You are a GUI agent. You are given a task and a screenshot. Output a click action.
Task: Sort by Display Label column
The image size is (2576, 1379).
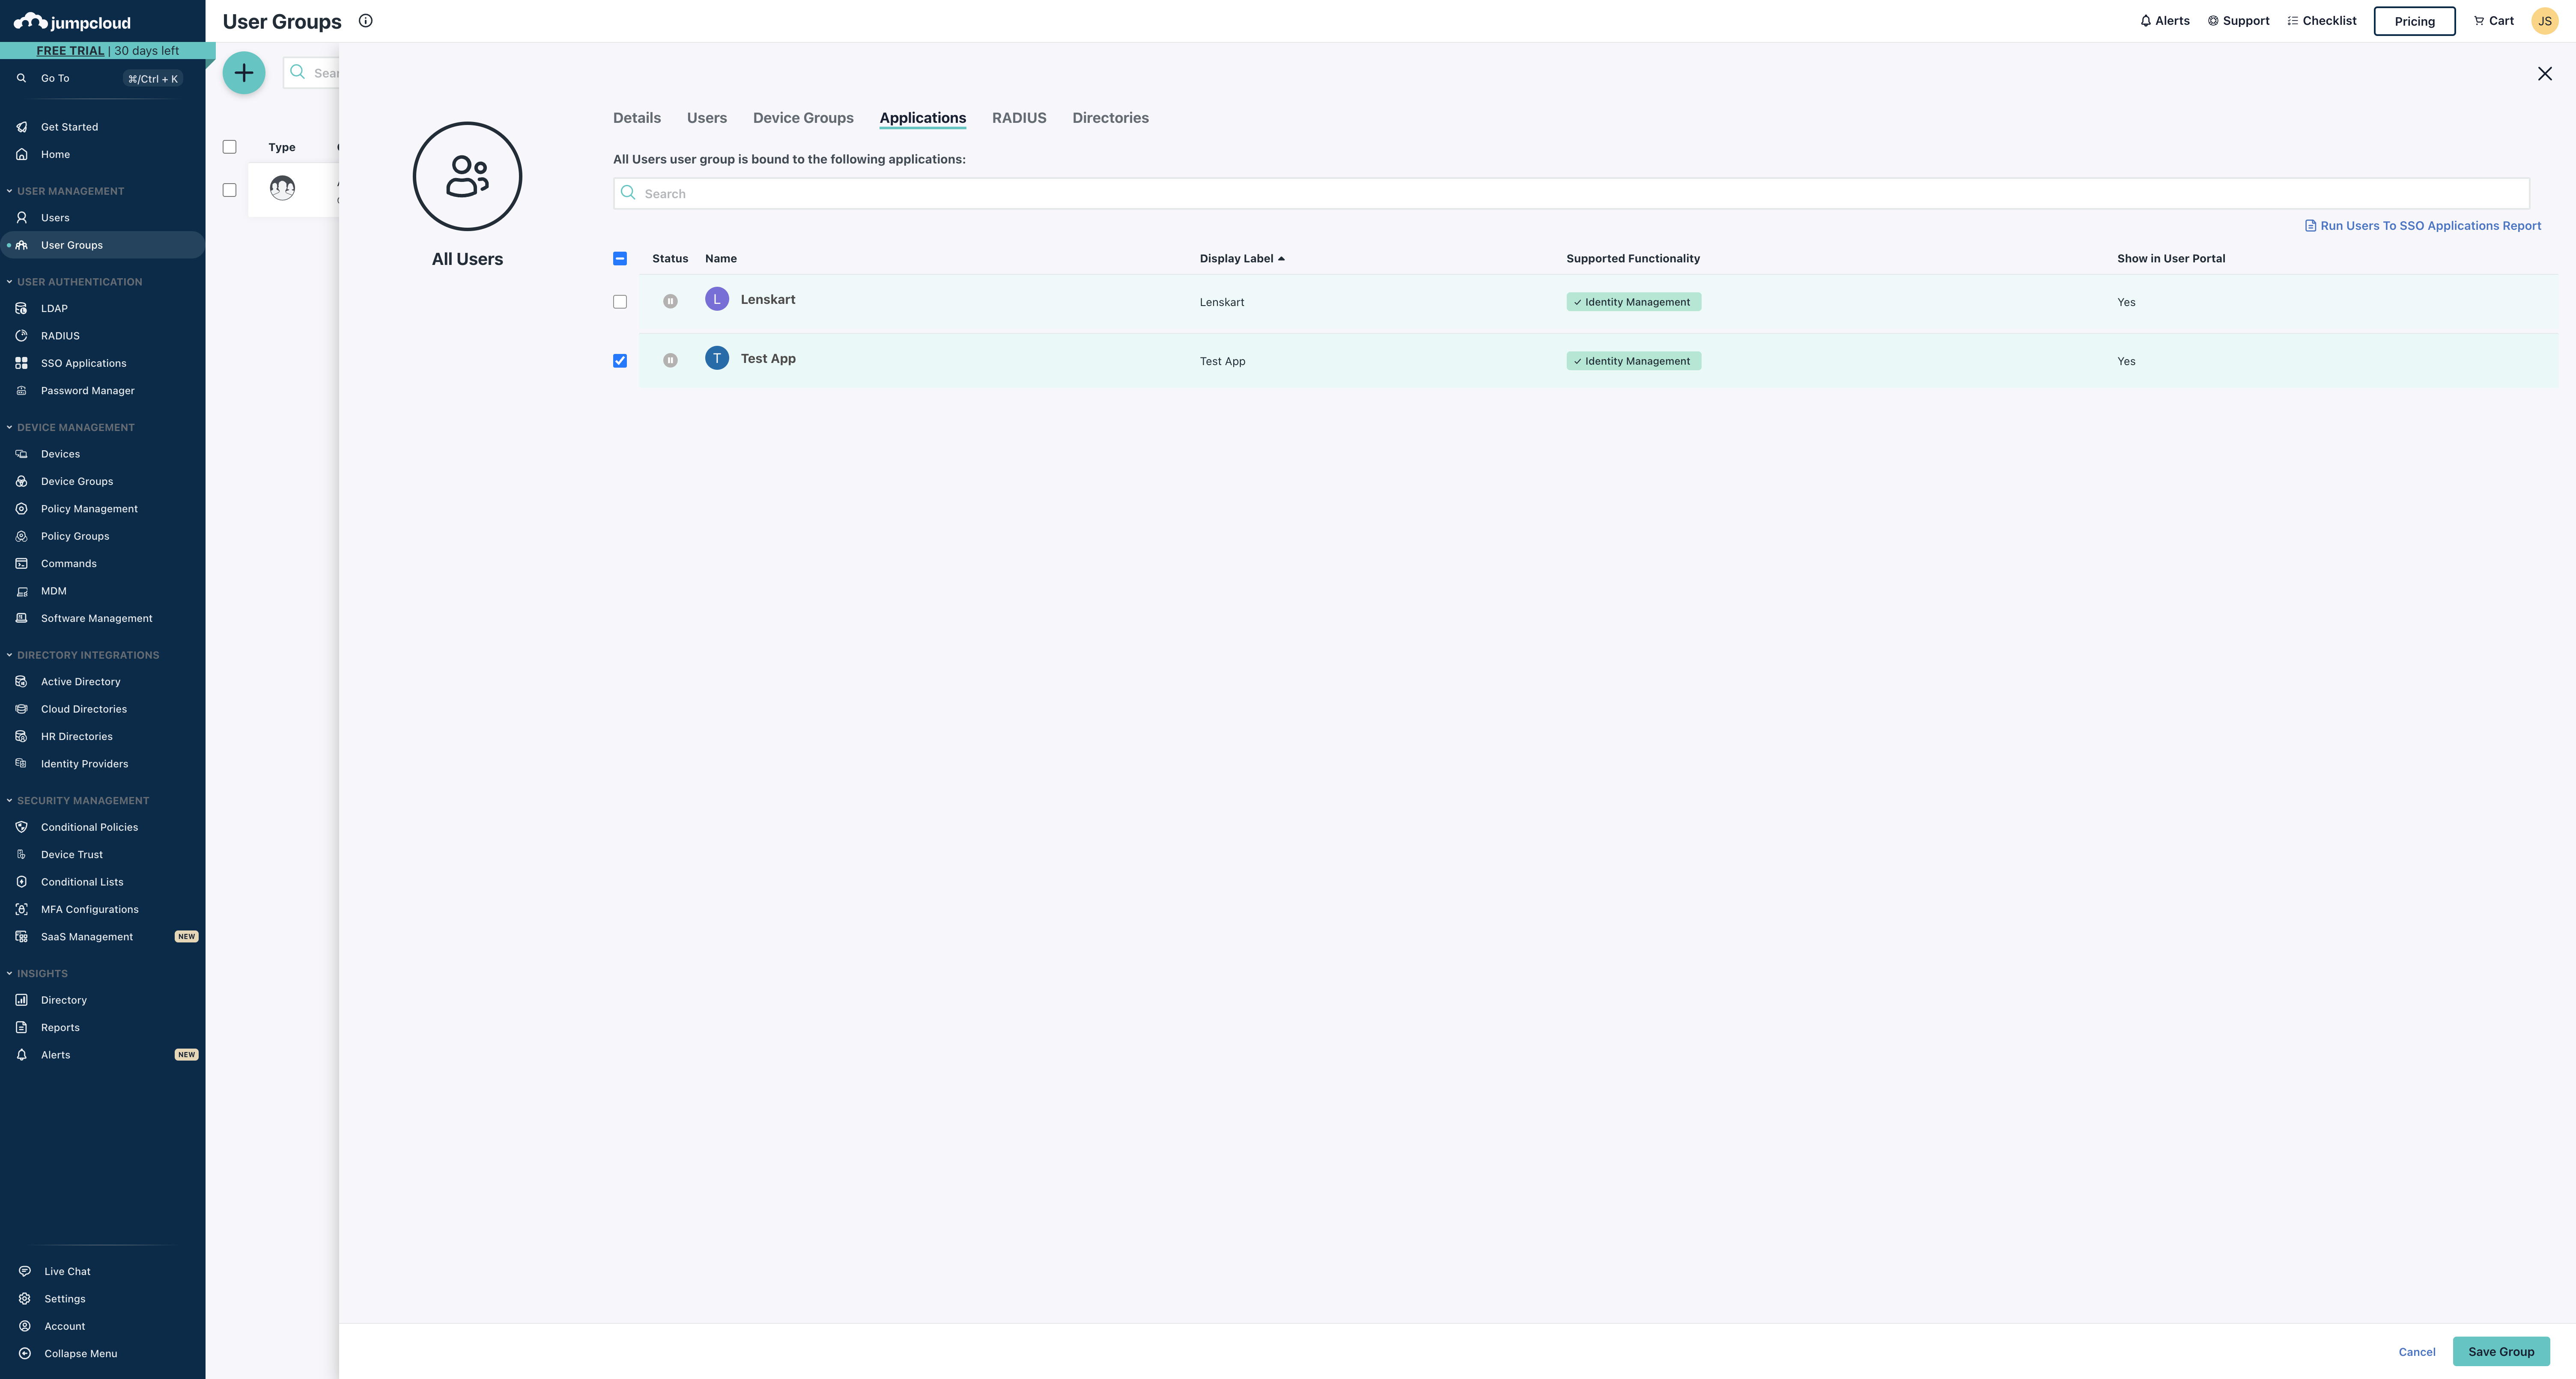[x=1242, y=259]
